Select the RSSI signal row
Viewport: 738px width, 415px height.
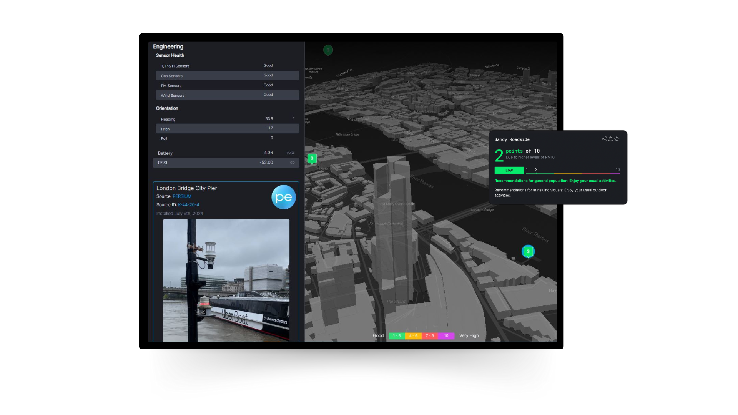226,163
